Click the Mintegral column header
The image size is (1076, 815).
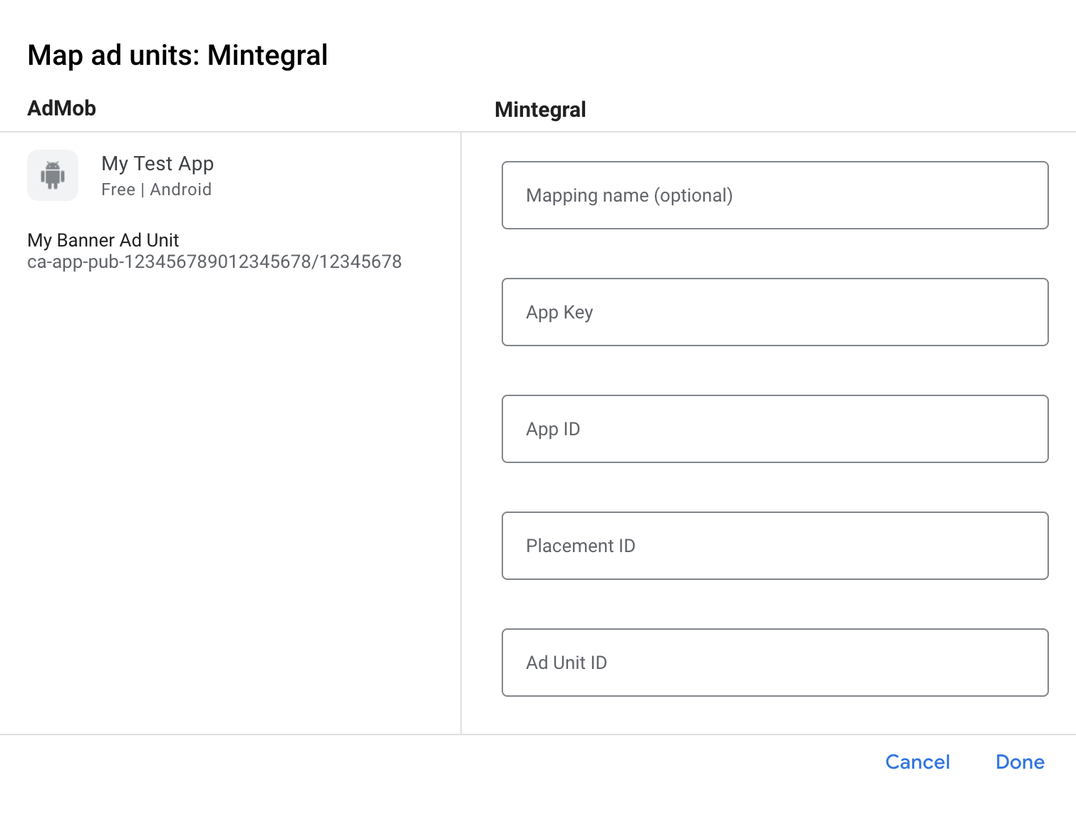(x=540, y=109)
